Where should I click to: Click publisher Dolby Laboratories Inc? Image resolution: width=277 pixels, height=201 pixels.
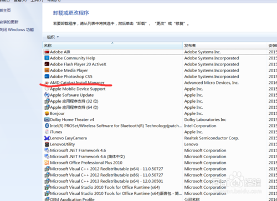coord(205,119)
